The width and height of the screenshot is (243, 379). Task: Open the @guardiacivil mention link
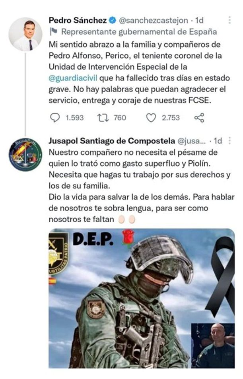click(x=73, y=78)
